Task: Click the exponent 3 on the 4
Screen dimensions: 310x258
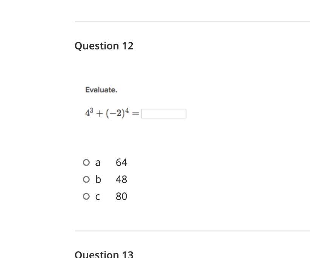Action: click(x=92, y=110)
